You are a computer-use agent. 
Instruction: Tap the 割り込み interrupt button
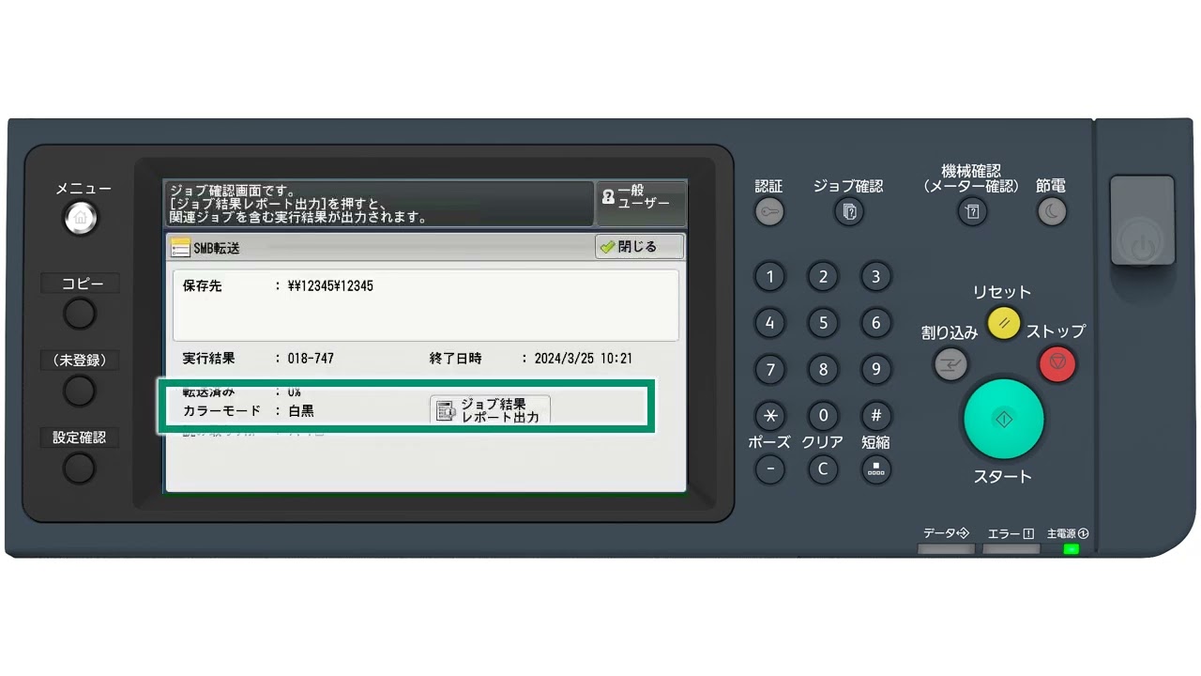point(950,363)
